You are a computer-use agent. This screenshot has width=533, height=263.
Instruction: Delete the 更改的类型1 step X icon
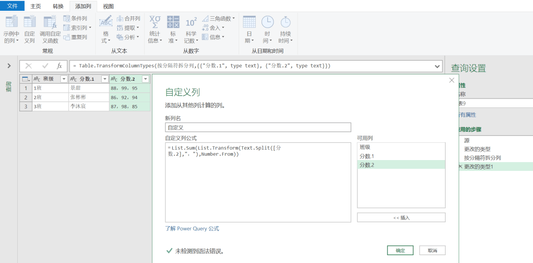pyautogui.click(x=460, y=166)
